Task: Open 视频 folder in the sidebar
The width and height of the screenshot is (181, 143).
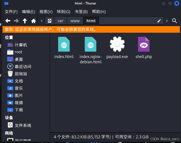Action: (x=15, y=103)
